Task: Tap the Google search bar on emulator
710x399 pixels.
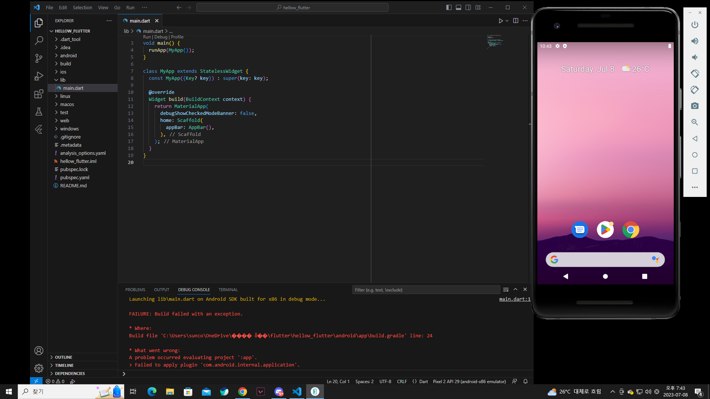Action: [x=605, y=260]
